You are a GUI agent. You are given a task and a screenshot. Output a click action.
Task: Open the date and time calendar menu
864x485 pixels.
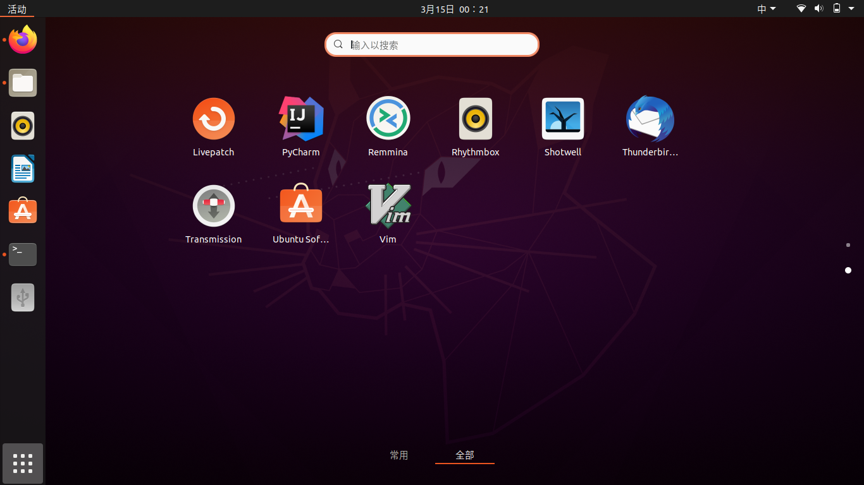(454, 9)
